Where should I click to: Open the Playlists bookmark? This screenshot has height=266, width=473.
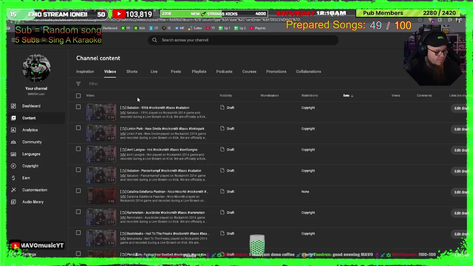(x=258, y=28)
